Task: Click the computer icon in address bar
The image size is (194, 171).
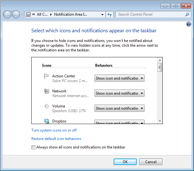Action: 28,14
